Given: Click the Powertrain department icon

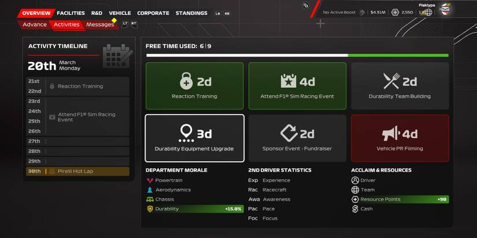Looking at the screenshot, I should click(150, 180).
